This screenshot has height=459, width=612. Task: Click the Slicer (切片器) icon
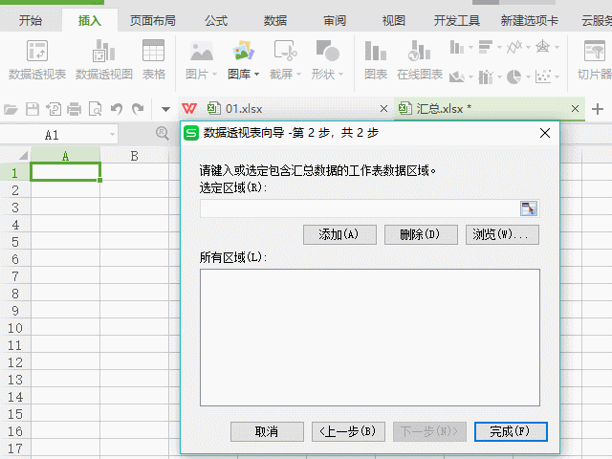[x=595, y=51]
